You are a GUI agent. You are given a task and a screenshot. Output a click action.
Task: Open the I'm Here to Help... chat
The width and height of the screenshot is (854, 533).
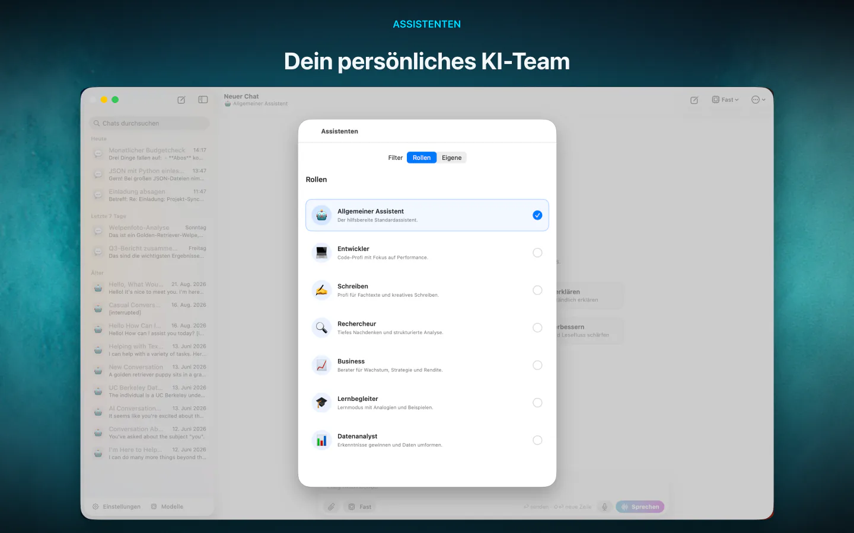coord(149,454)
